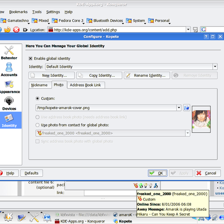The height and width of the screenshot is (224, 224).
Task: Click the Help button in Kopete dialog
Action: [x=9, y=173]
